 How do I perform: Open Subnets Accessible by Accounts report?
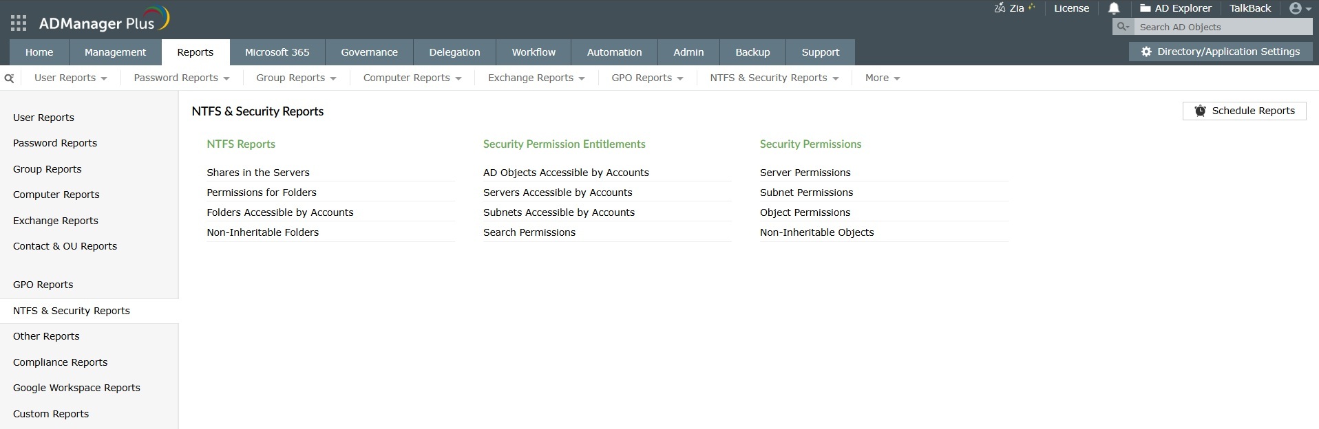coord(559,212)
